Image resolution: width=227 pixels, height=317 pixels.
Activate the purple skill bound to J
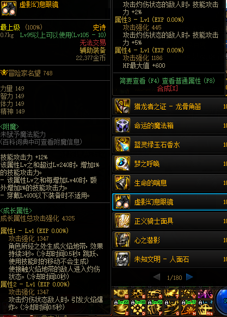pyautogui.click(x=205, y=294)
